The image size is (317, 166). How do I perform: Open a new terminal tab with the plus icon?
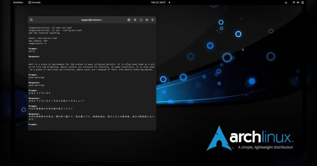129,20
